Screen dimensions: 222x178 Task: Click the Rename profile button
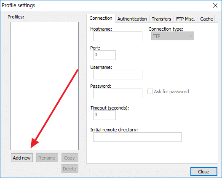click(x=47, y=158)
